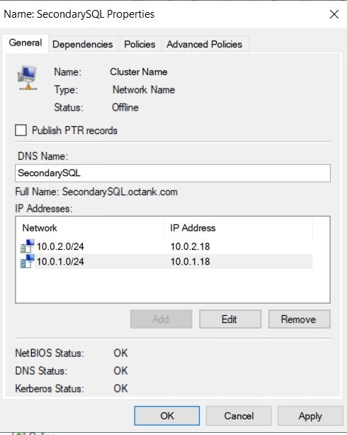Open the Policies tab

(x=140, y=45)
